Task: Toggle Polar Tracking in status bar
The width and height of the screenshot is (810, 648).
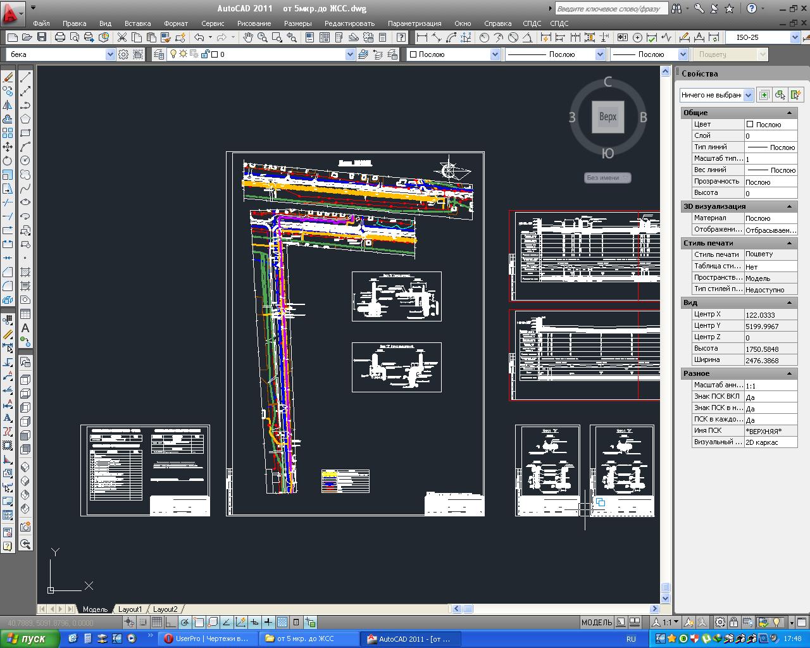Action: [x=185, y=622]
